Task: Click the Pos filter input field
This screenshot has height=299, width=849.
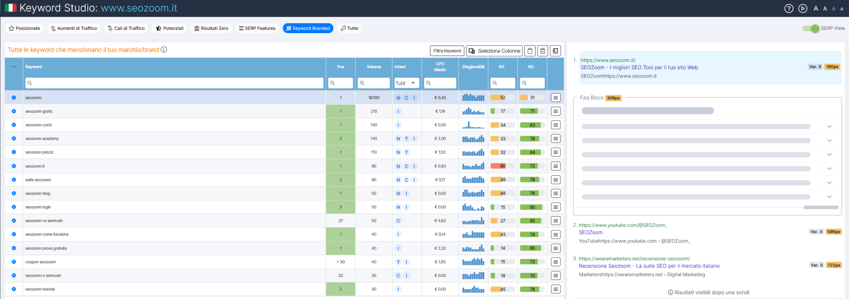Action: pos(340,83)
